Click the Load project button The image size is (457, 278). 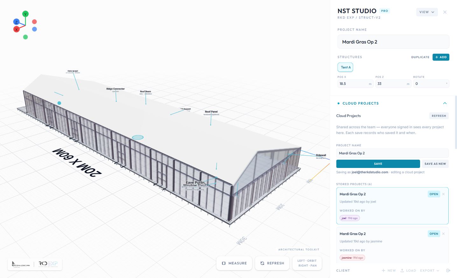(x=408, y=271)
